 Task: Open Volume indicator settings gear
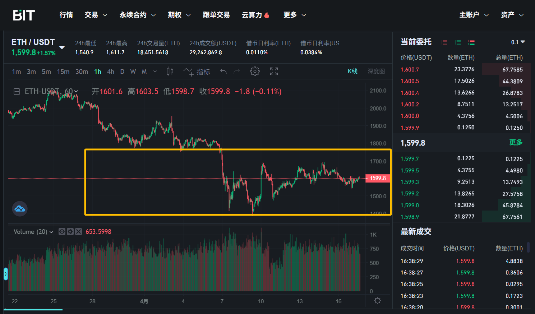pyautogui.click(x=70, y=232)
